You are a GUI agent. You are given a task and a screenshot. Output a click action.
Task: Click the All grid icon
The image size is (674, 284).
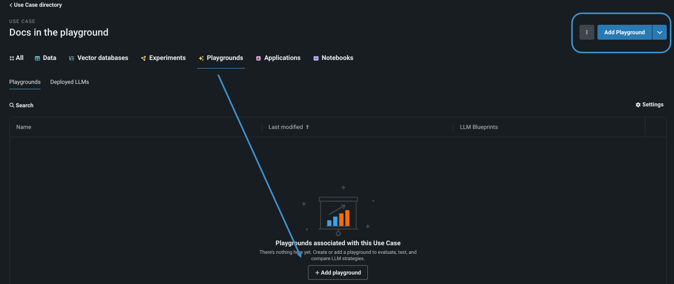(12, 58)
